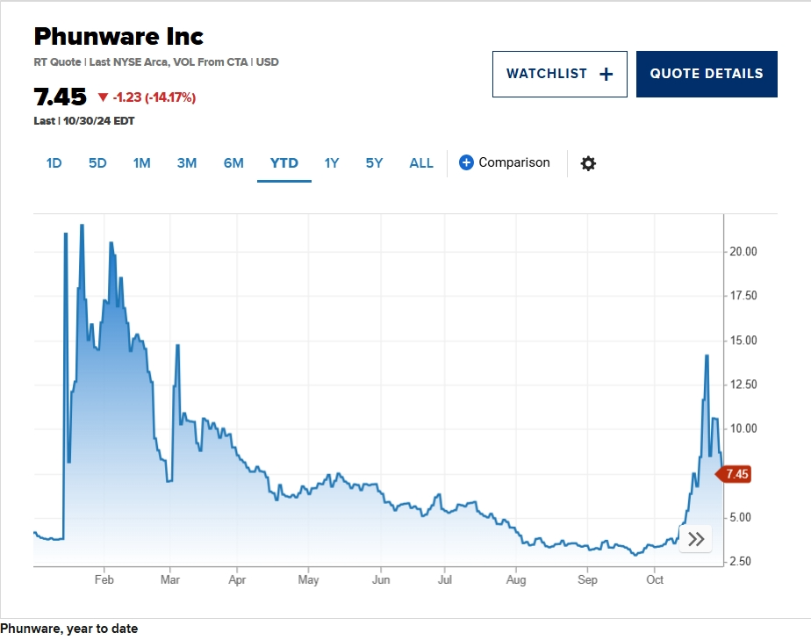The height and width of the screenshot is (640, 811).
Task: Click the red 7.45 price marker
Action: pyautogui.click(x=734, y=474)
